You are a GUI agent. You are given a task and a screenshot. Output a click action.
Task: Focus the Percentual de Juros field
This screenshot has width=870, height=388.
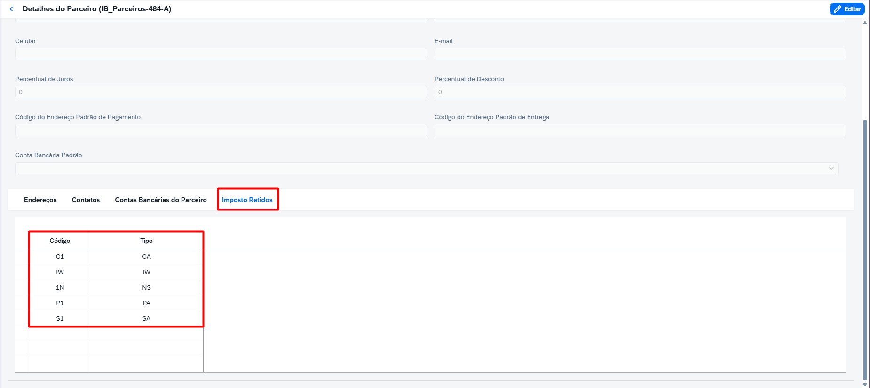[221, 92]
